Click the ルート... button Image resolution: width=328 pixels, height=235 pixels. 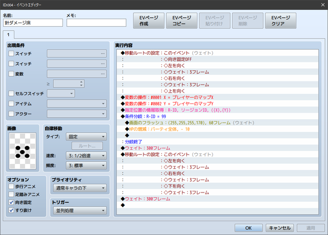pos(87,146)
